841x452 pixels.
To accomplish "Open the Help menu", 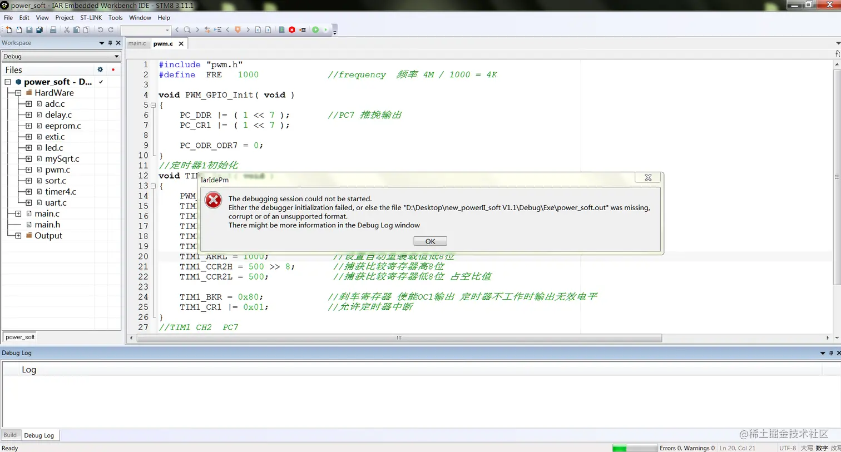I will [x=164, y=18].
